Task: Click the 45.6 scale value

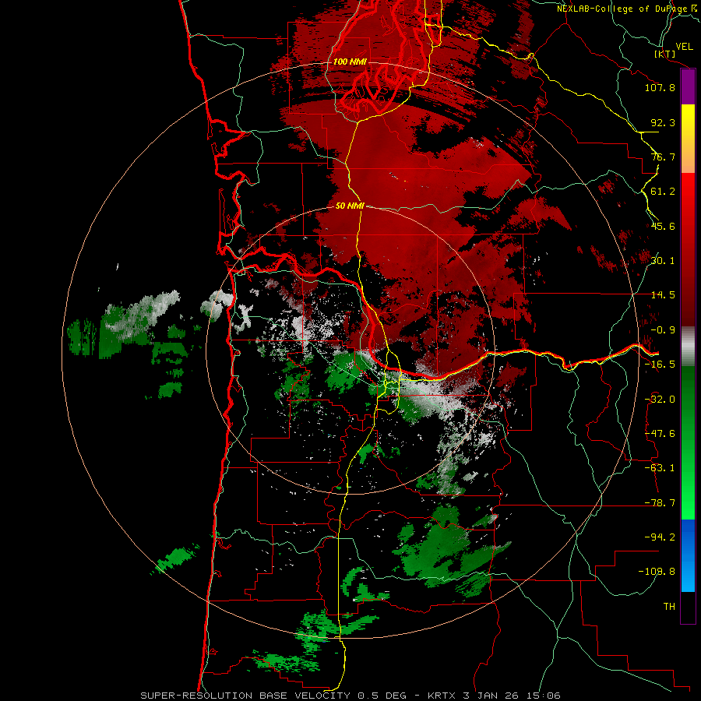Action: click(x=663, y=226)
